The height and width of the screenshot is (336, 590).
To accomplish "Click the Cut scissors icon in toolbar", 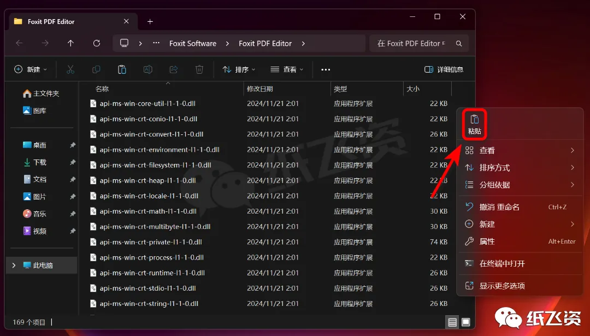I will [70, 69].
